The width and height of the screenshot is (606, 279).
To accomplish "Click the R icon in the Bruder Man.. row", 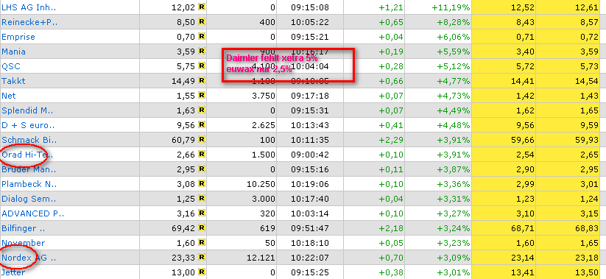I will pyautogui.click(x=201, y=169).
